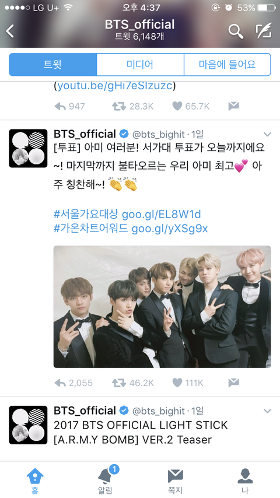The width and height of the screenshot is (280, 498).
Task: Switch to the 마음에 들어요 tab
Action: pos(228,65)
